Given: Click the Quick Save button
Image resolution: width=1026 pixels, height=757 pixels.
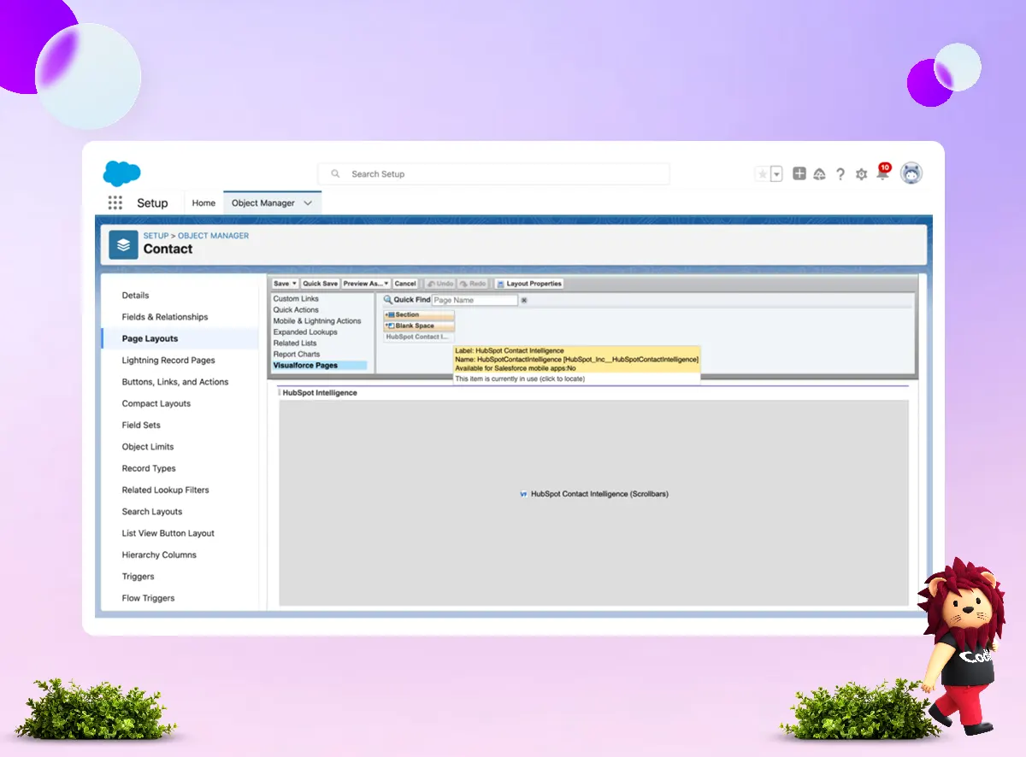Looking at the screenshot, I should click(x=321, y=284).
